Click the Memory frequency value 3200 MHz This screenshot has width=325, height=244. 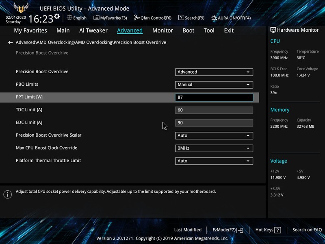[x=279, y=126]
